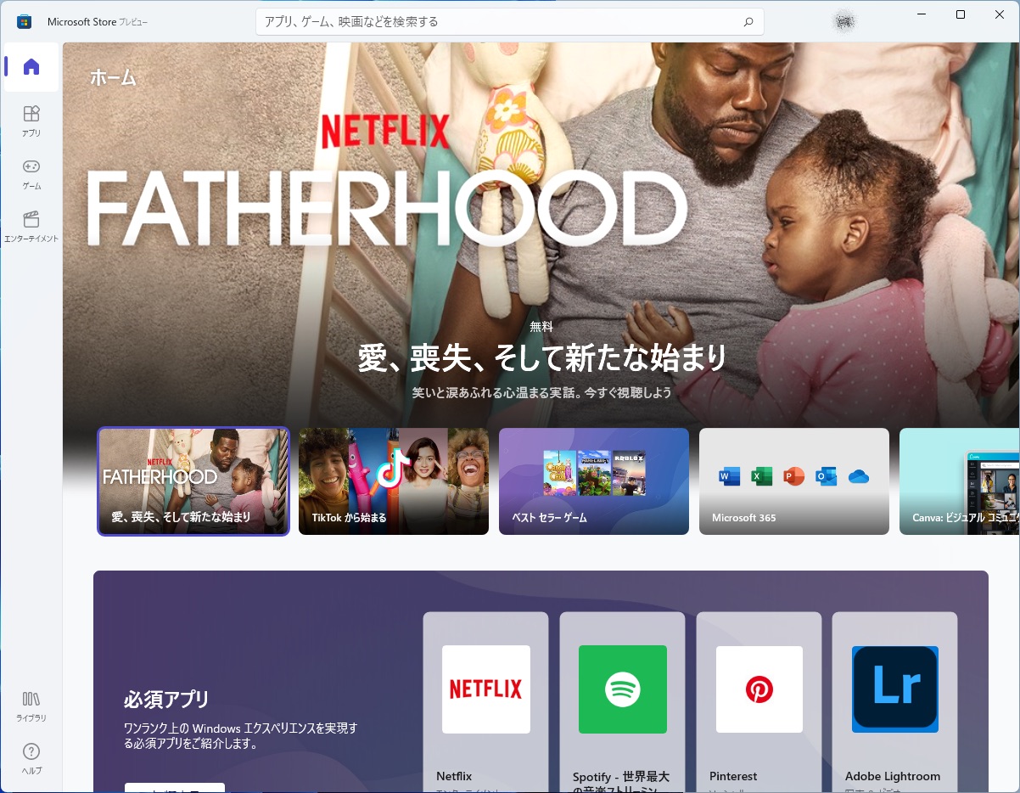The width and height of the screenshot is (1020, 793).
Task: Click the button below the 必須アプリ description
Action: pyautogui.click(x=174, y=788)
